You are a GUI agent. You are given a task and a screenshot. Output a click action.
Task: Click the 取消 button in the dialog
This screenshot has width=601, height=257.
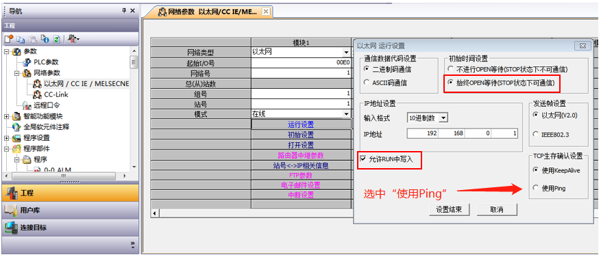click(496, 209)
